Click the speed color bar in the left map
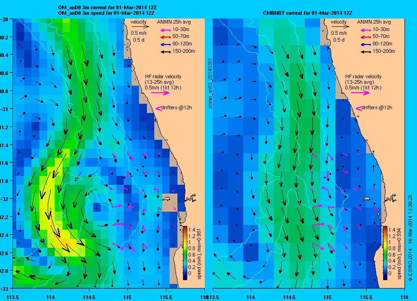Viewport: 417px width, 301px height. coord(185,253)
